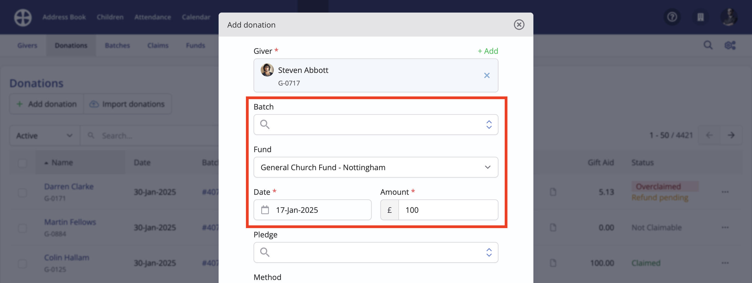This screenshot has height=283, width=752.
Task: Click the Date input showing 17-Jan-2025
Action: coord(312,210)
